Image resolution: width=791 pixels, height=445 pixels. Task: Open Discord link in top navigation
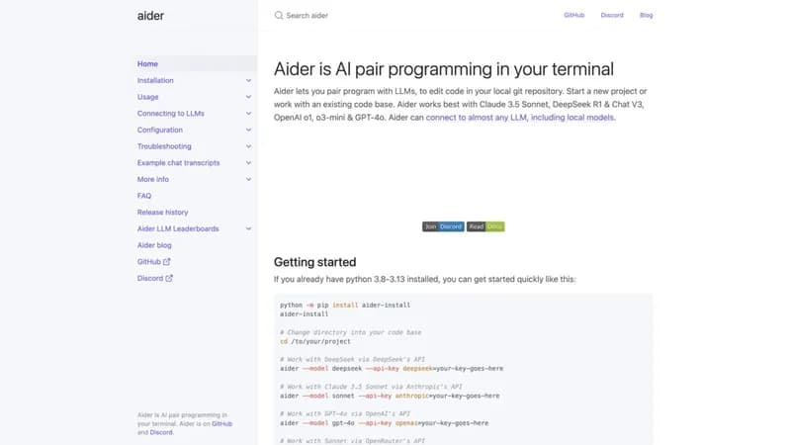click(612, 15)
